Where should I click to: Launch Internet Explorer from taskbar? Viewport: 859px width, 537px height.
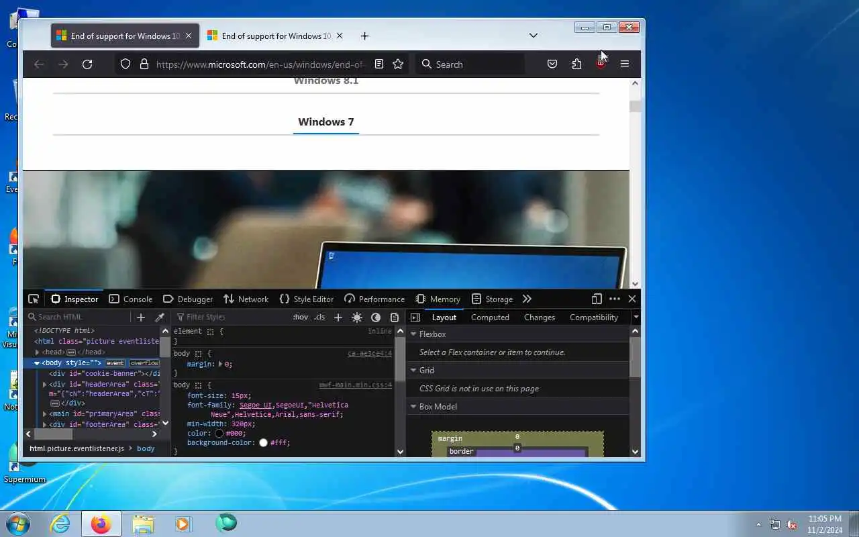click(x=60, y=523)
